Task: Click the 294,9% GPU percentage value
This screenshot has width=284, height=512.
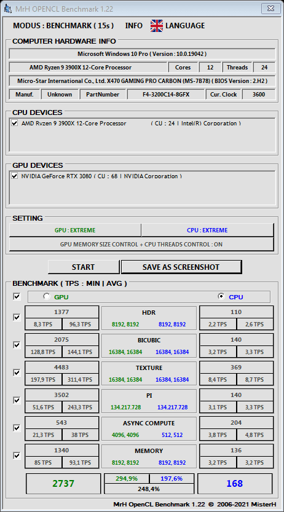Action: pyautogui.click(x=127, y=478)
